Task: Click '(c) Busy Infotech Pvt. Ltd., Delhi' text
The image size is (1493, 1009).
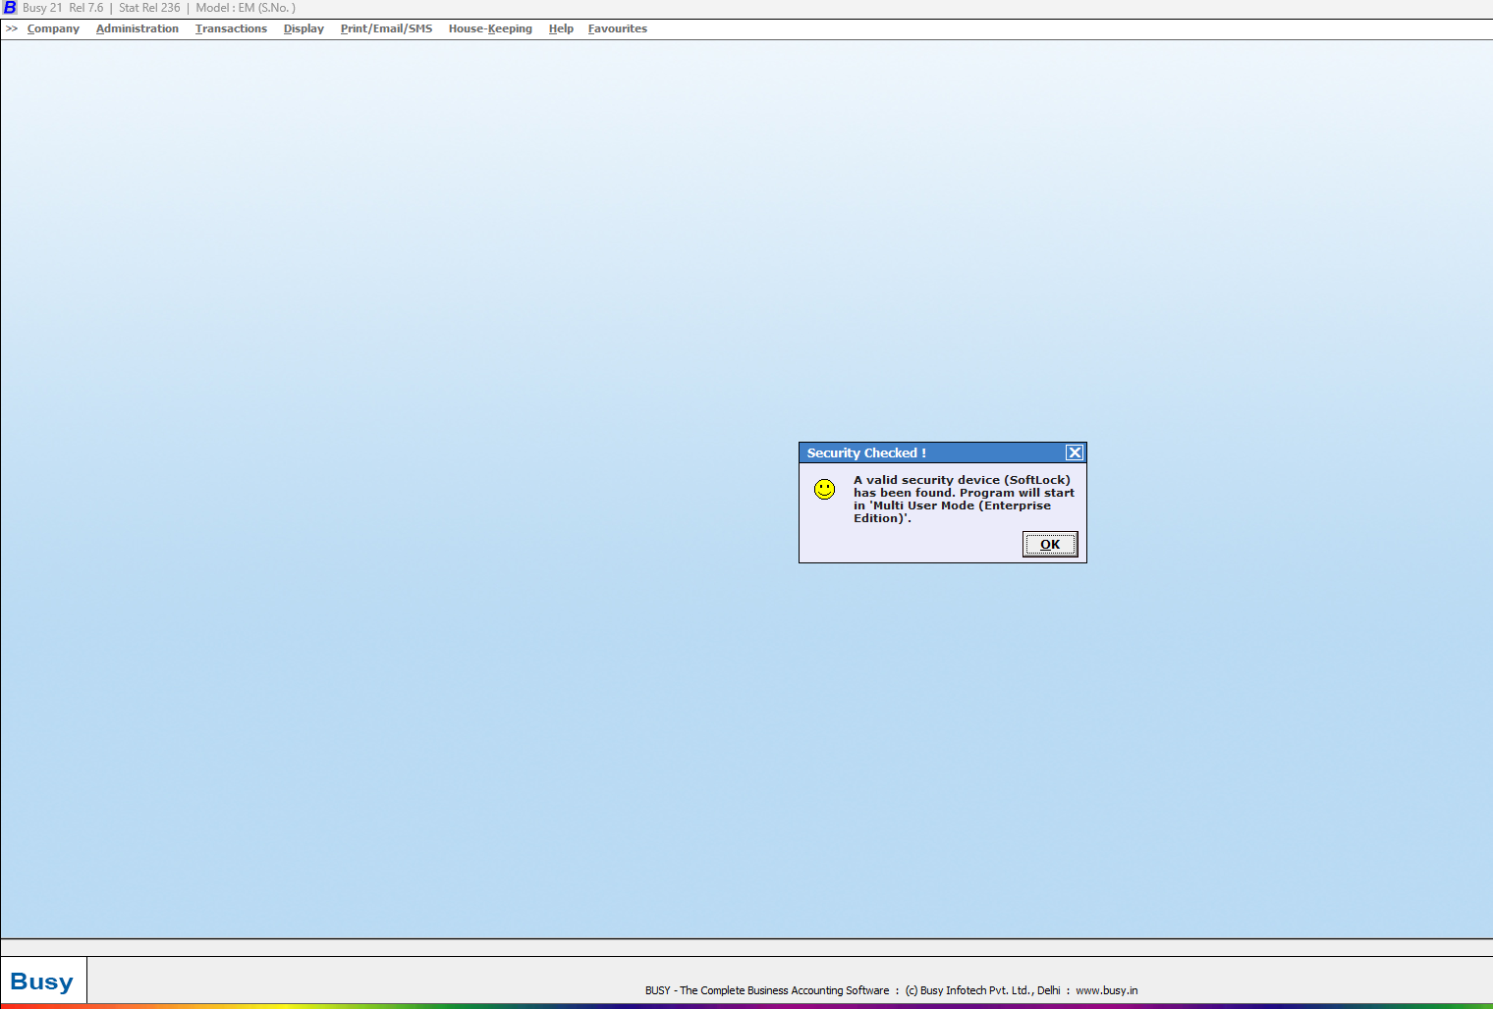Action: [983, 990]
